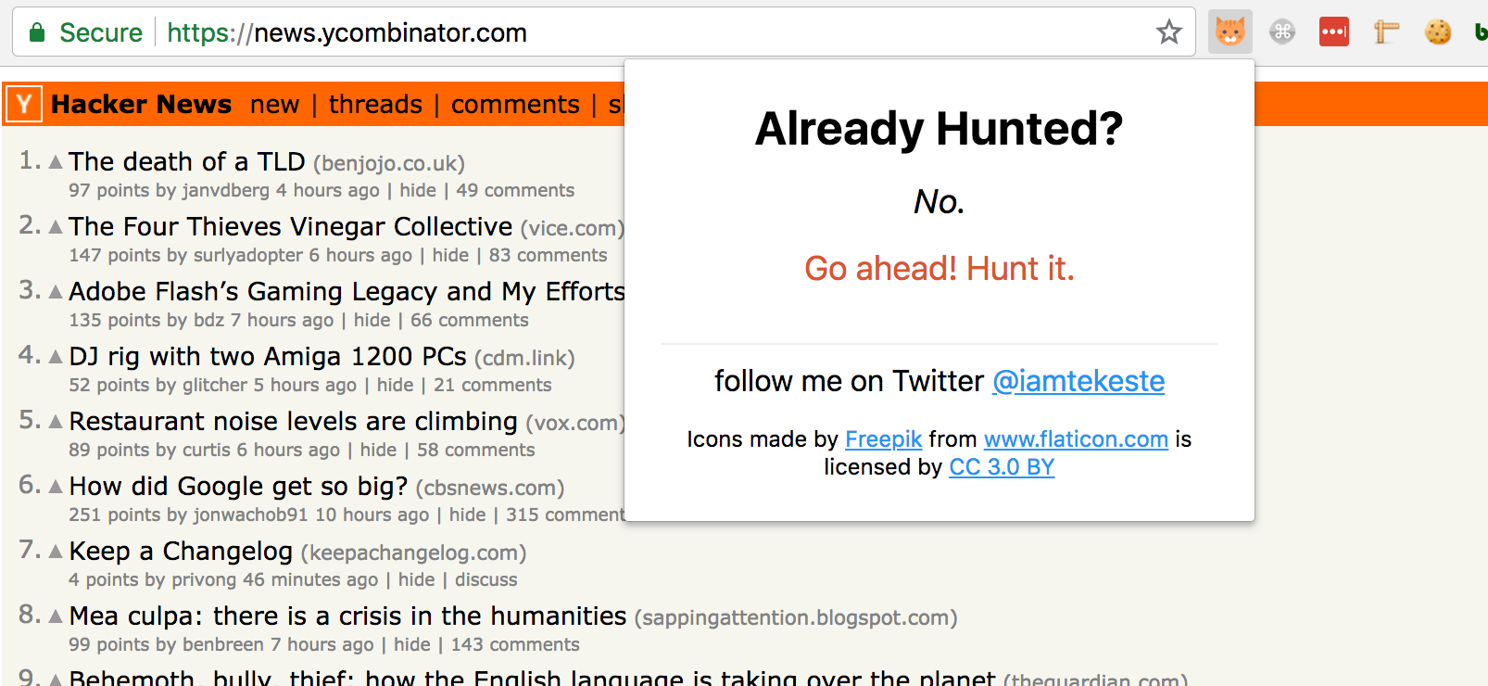Open 'Restaurant noise levels are climbing' story

tap(293, 421)
